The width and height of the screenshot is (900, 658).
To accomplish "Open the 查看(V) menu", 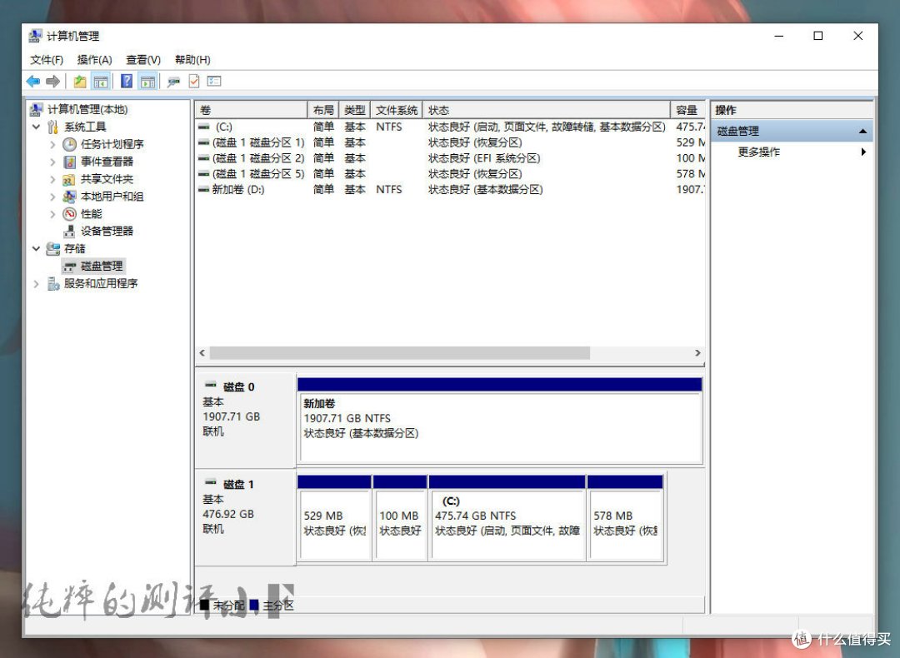I will pos(143,60).
